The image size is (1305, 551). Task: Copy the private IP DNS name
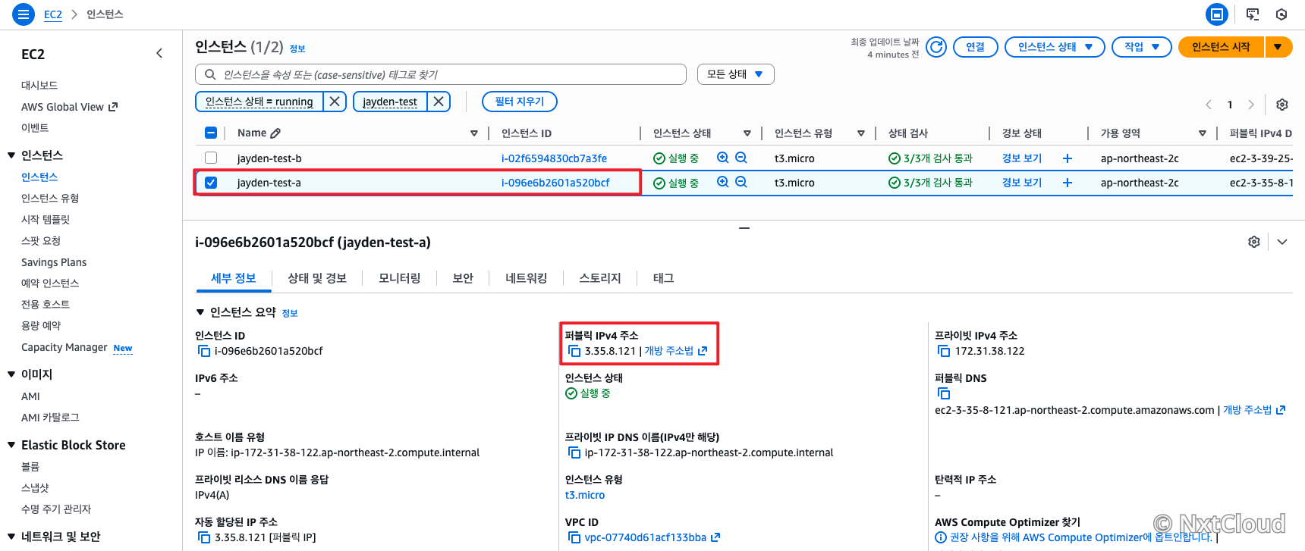point(574,452)
